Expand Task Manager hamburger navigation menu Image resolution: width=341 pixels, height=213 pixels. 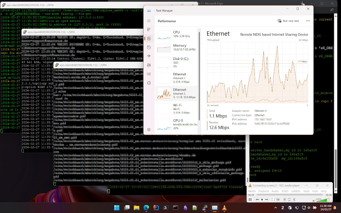[x=149, y=21]
